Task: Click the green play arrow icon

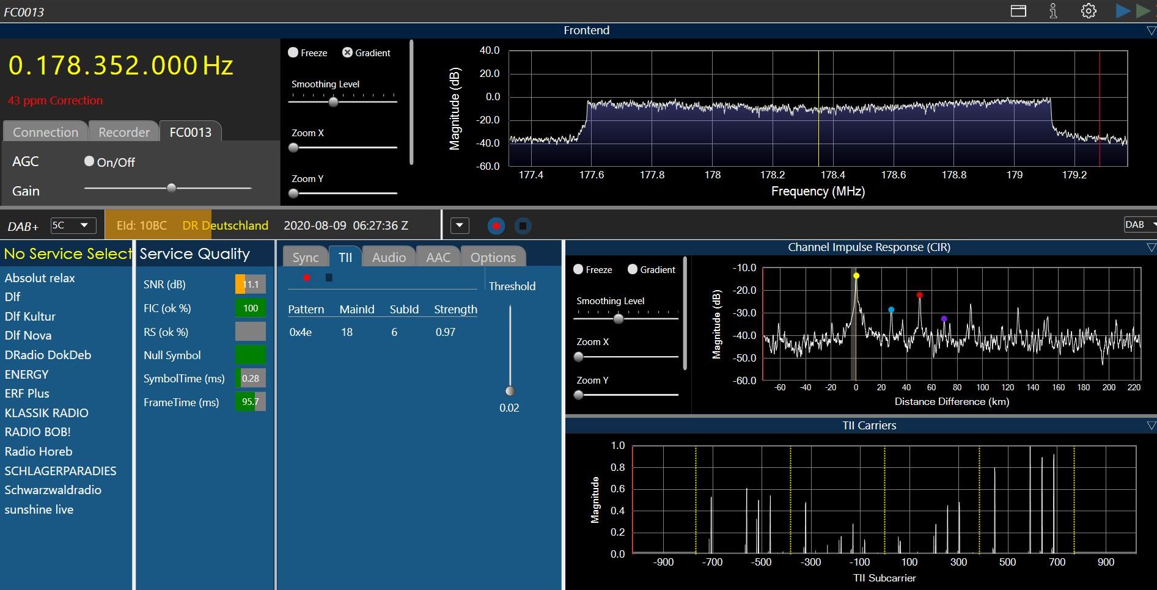Action: 1143,11
